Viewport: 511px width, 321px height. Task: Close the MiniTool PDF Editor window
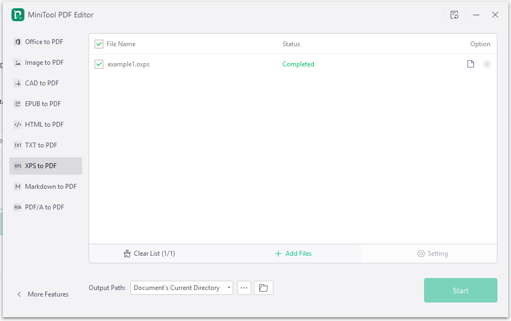click(495, 15)
